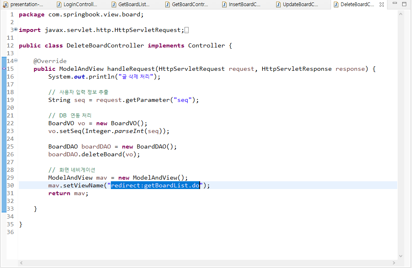Select the DeleteBoardC... editor tab
The image size is (412, 268).
coord(357,5)
